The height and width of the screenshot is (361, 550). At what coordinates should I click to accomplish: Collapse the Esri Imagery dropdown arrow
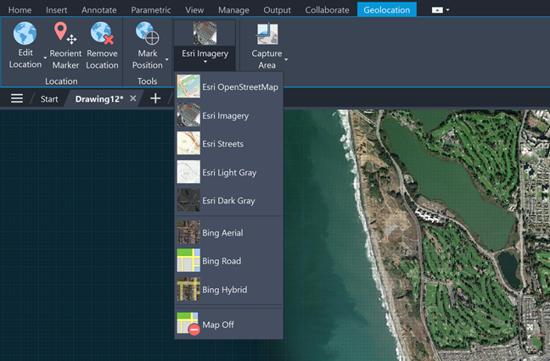tap(205, 62)
